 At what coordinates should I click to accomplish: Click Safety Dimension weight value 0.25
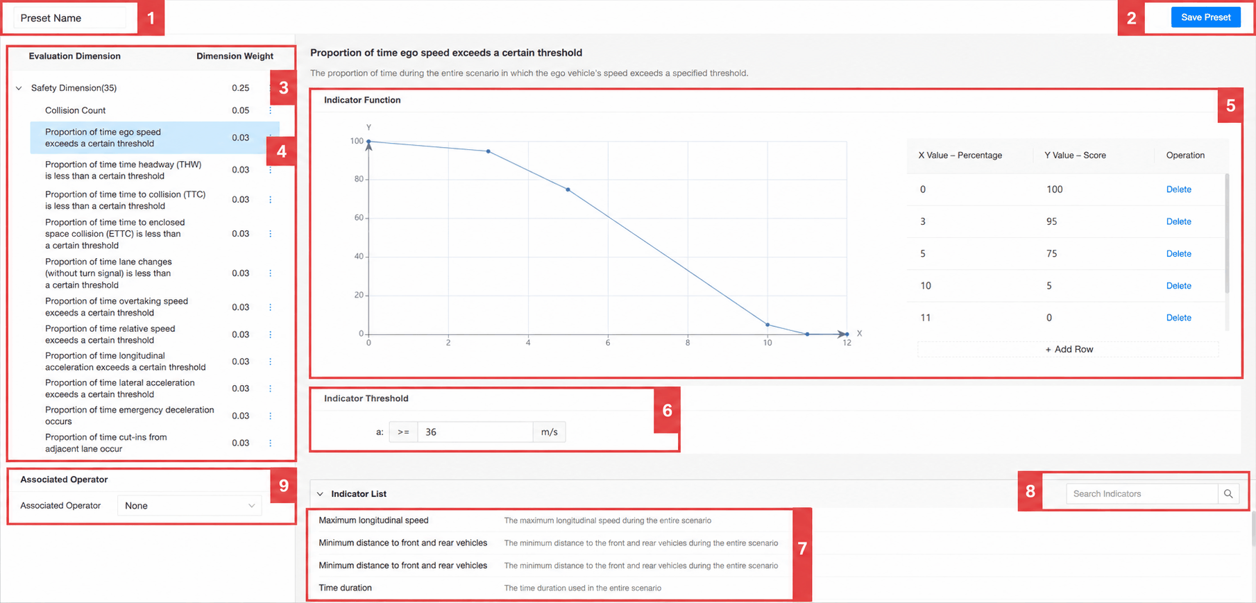(240, 88)
